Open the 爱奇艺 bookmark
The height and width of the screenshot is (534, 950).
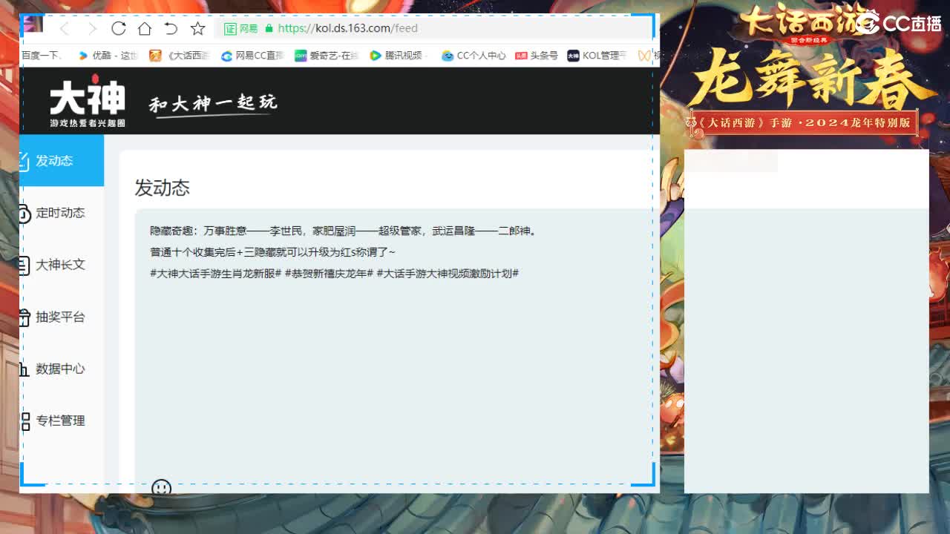click(x=327, y=55)
